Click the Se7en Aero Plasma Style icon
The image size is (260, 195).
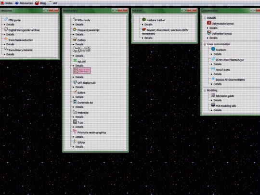coord(213,59)
